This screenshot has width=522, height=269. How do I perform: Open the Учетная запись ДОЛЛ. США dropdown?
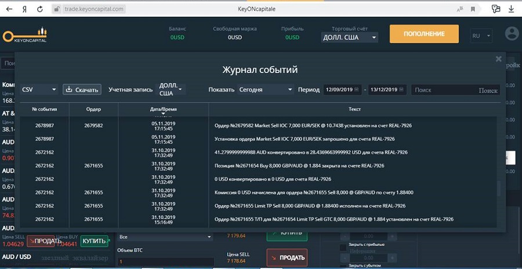pos(170,89)
